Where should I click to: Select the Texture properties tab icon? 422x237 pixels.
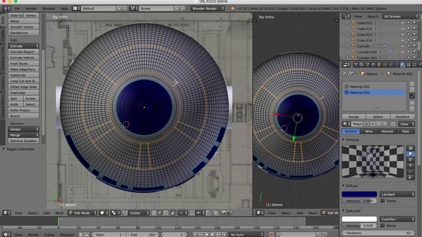coord(408,65)
